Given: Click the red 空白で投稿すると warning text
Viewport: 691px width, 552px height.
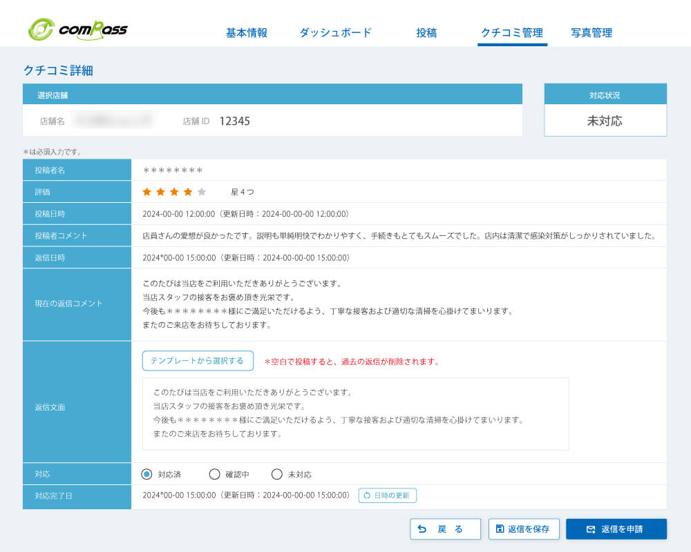Looking at the screenshot, I should [352, 362].
